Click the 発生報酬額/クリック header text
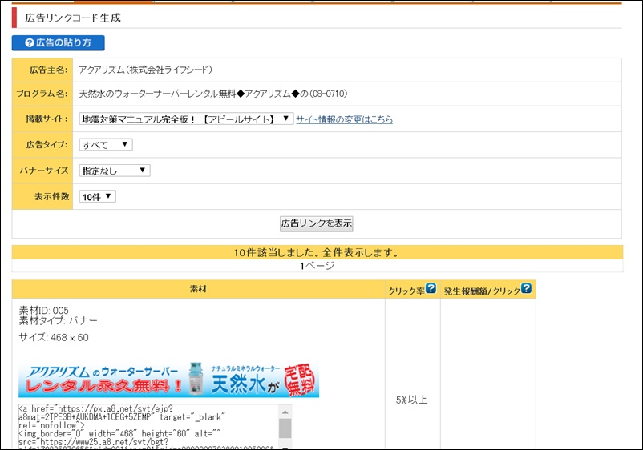 pyautogui.click(x=482, y=291)
